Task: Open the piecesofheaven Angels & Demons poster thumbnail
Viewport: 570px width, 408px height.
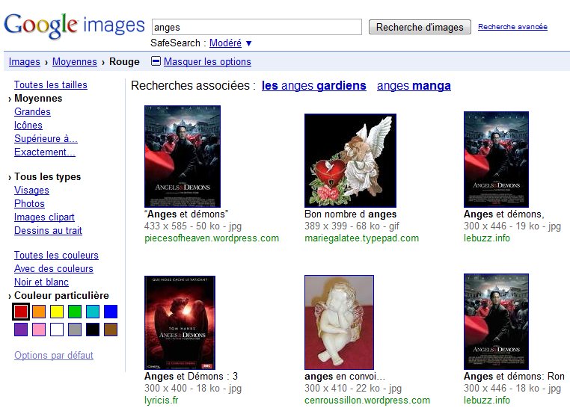Action: [x=183, y=156]
